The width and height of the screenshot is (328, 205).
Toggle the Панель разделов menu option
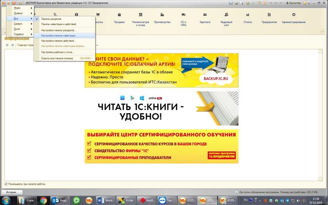64,19
